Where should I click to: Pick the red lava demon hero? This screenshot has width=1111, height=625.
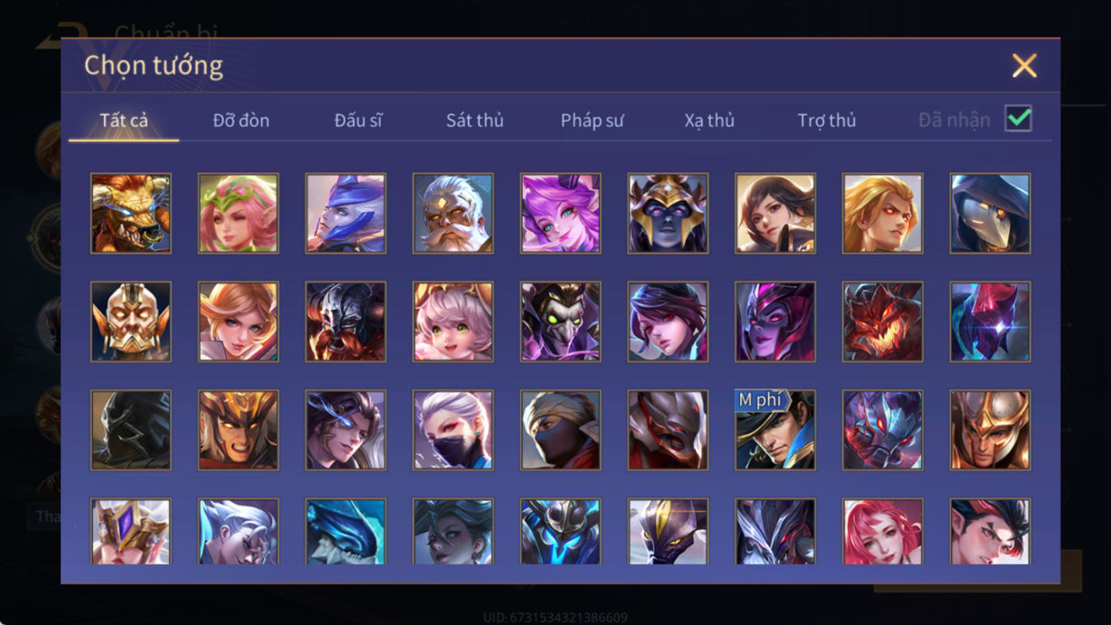point(883,322)
